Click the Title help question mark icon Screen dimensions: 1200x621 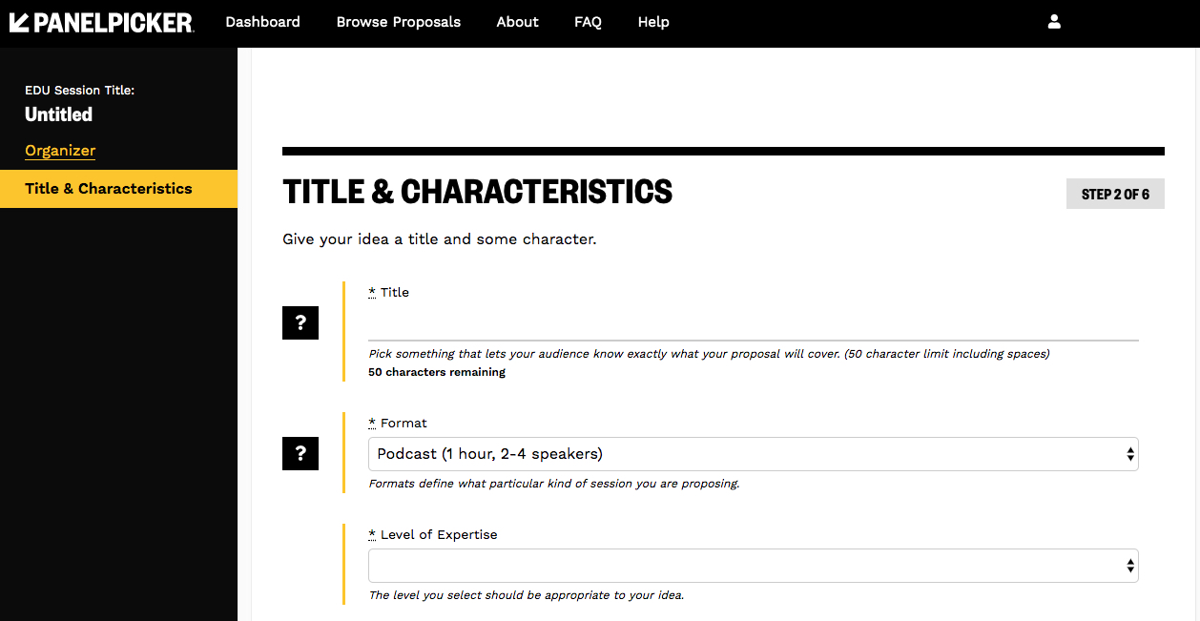point(300,323)
